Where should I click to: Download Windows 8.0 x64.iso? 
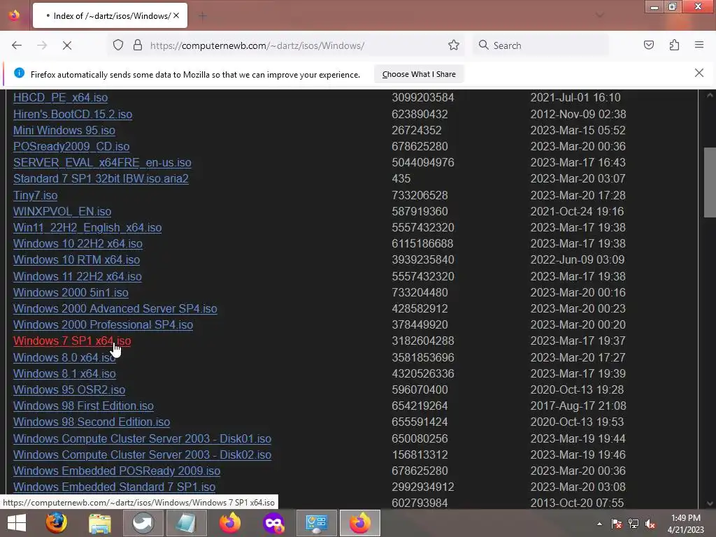(64, 357)
